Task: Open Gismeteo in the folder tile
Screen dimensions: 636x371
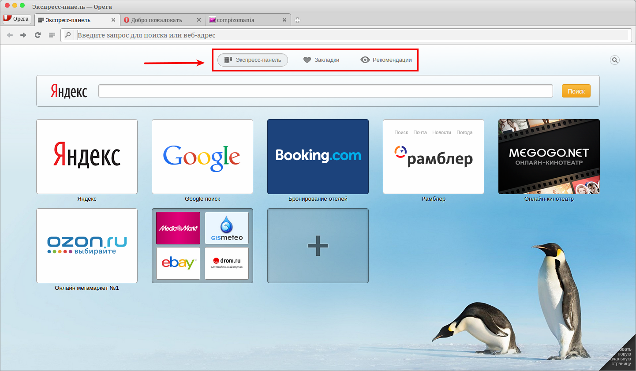Action: point(227,228)
